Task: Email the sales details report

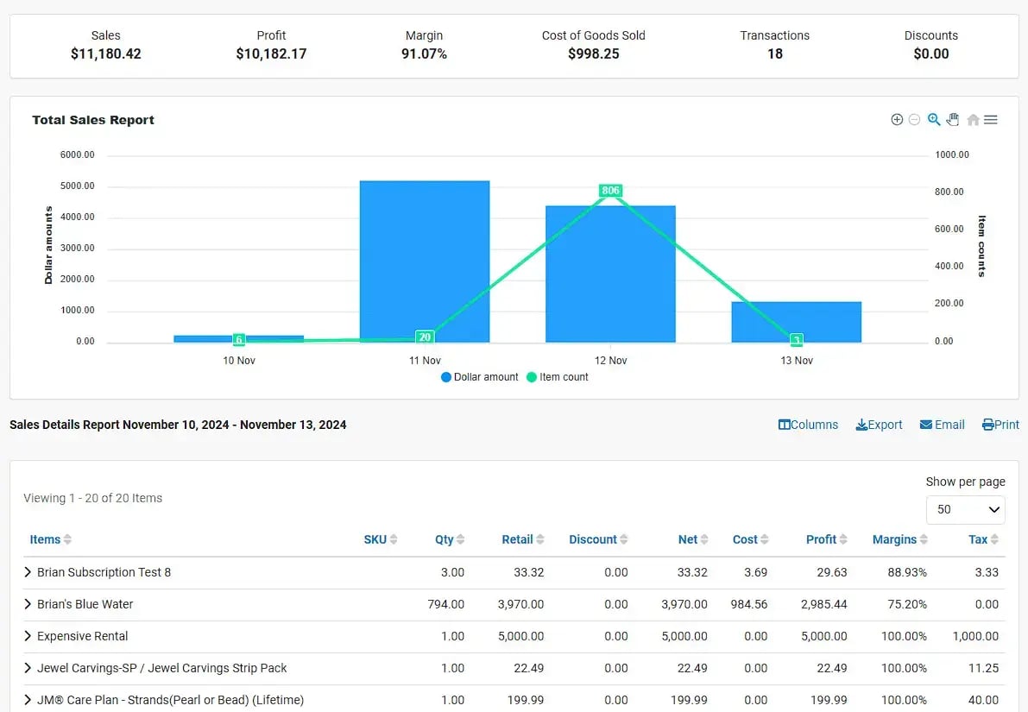Action: tap(942, 425)
